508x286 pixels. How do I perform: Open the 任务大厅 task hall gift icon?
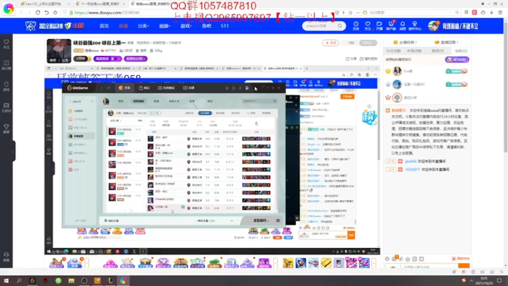click(x=57, y=262)
